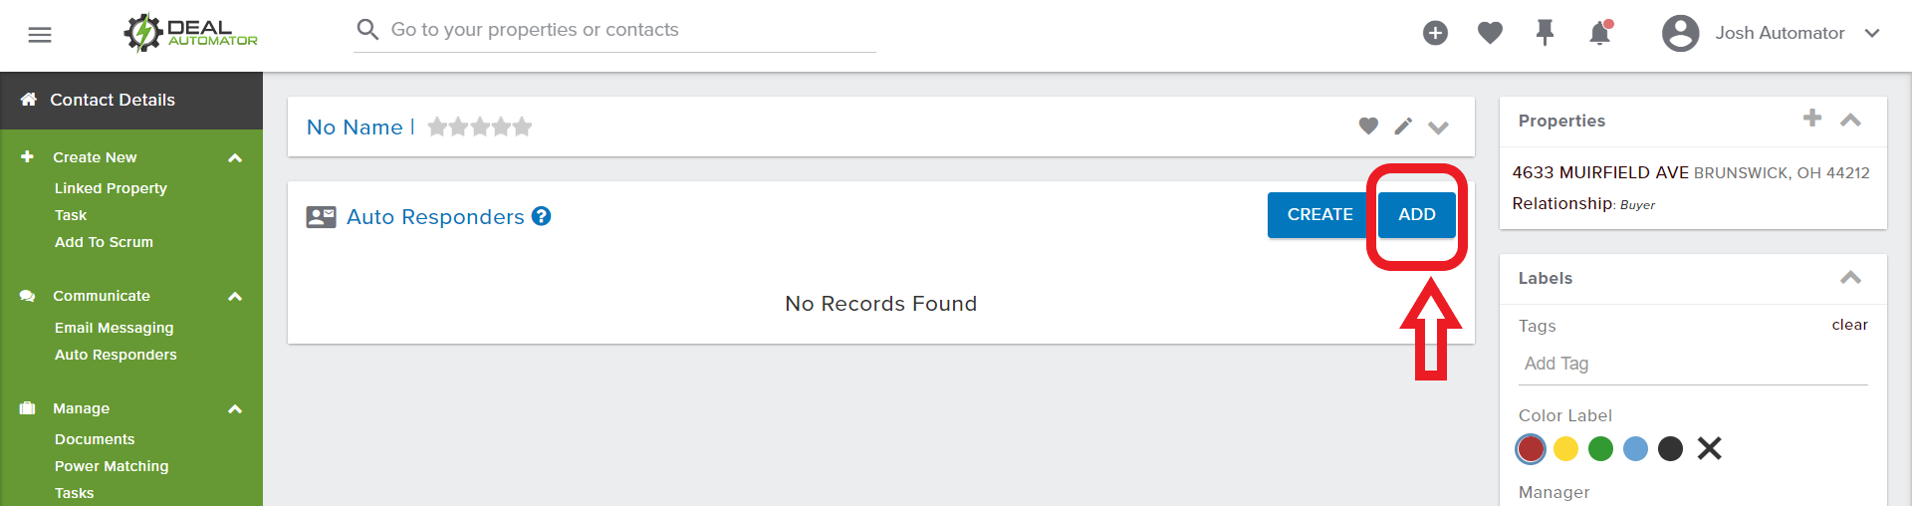
Task: Click the plus circle quick-add icon
Action: 1435,33
